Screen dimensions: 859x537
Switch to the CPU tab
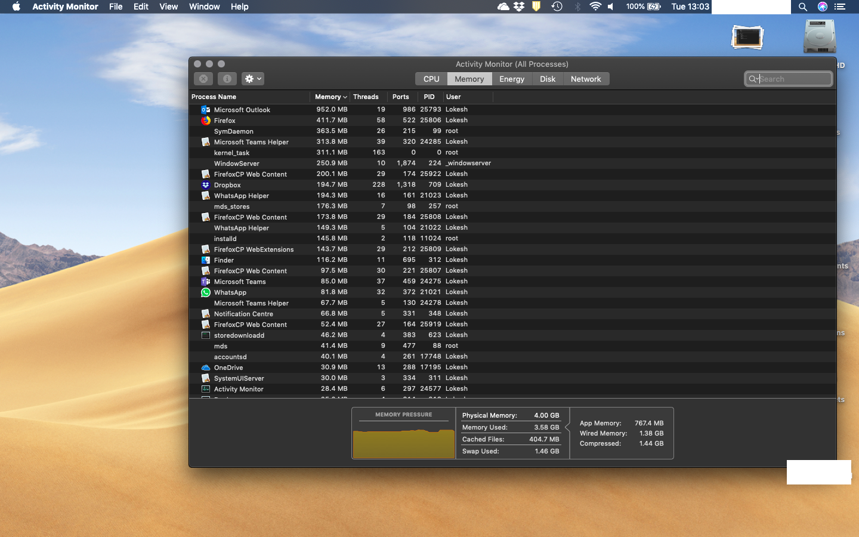(x=431, y=79)
